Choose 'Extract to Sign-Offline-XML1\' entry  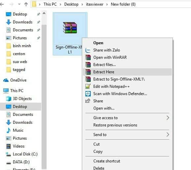127,79
